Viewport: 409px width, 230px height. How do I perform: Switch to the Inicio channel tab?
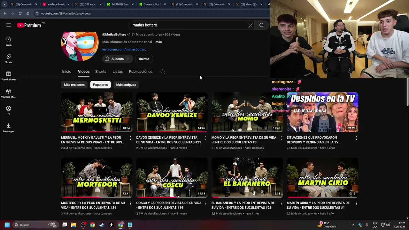pyautogui.click(x=67, y=72)
